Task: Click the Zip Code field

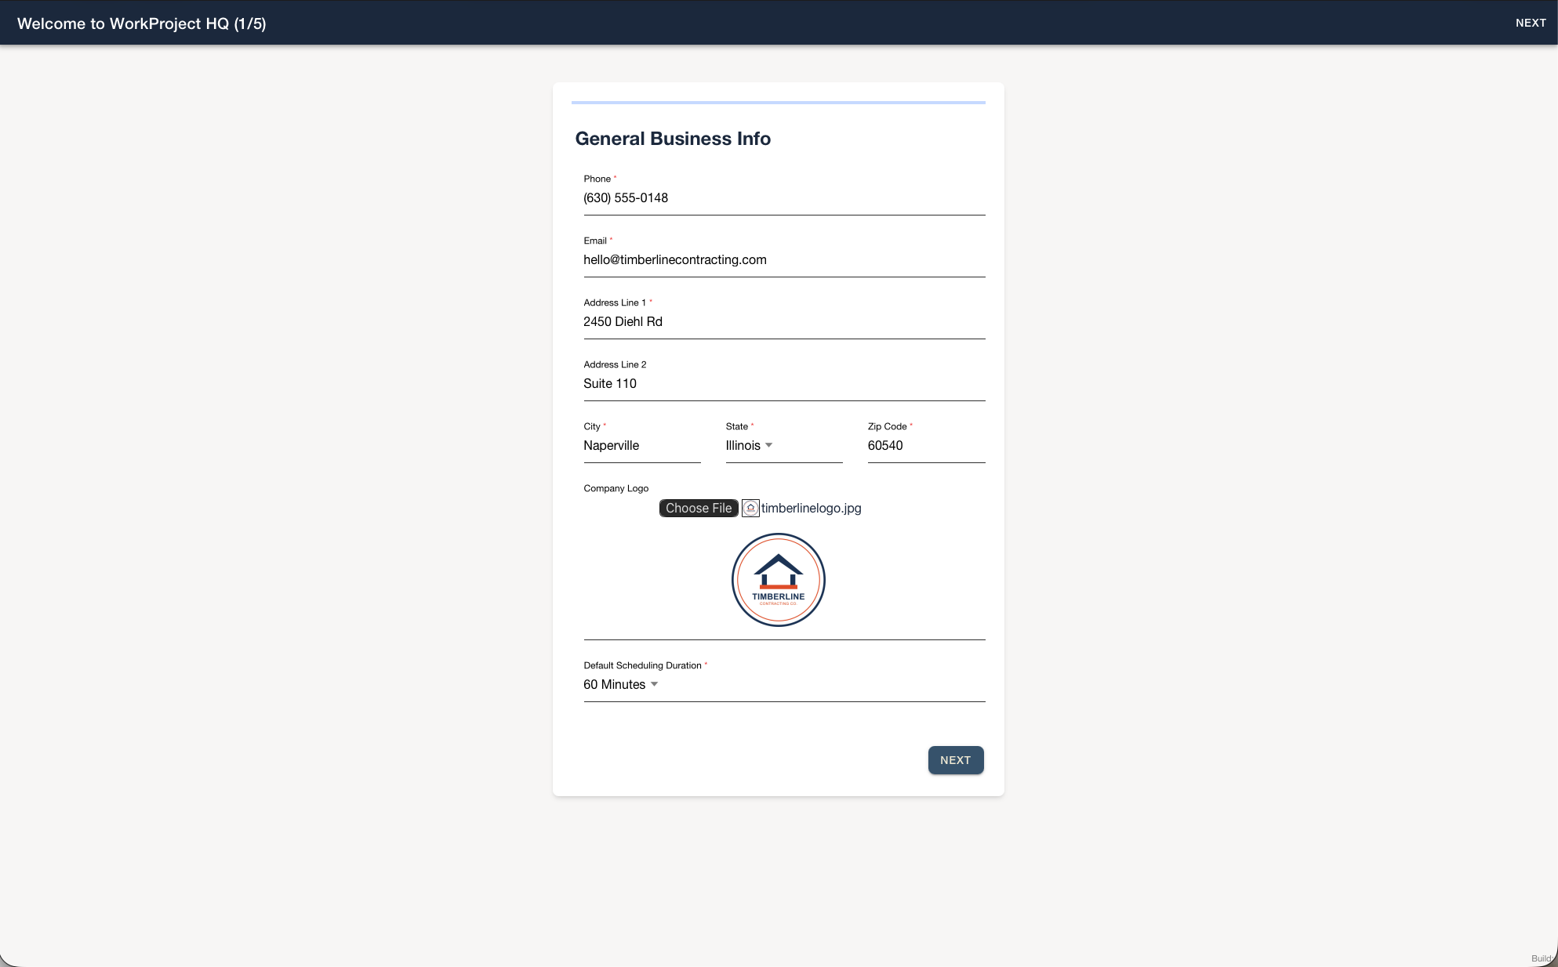Action: pos(926,446)
